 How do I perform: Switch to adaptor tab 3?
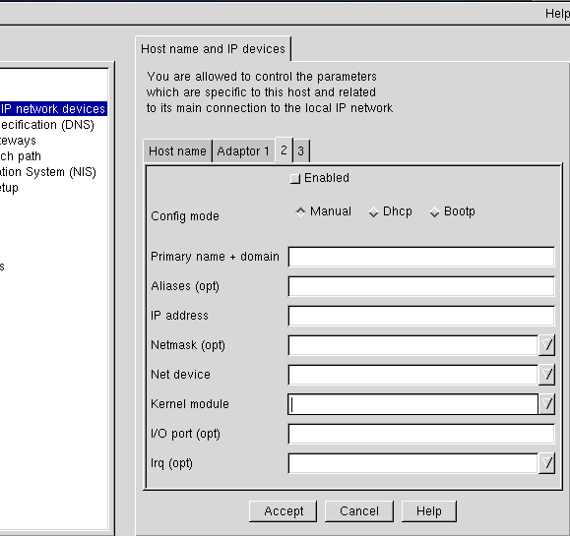301,151
